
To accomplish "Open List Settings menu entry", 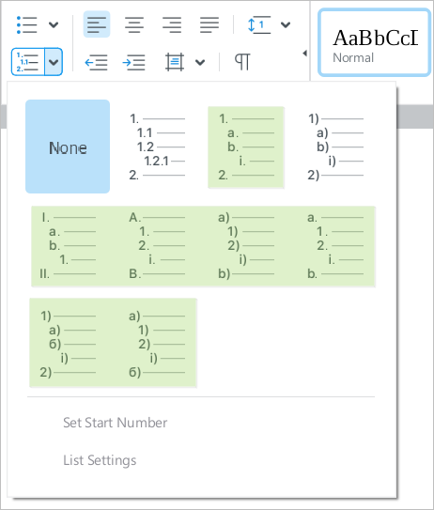I will click(x=100, y=460).
